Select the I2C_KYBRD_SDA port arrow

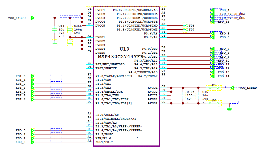click(x=213, y=14)
